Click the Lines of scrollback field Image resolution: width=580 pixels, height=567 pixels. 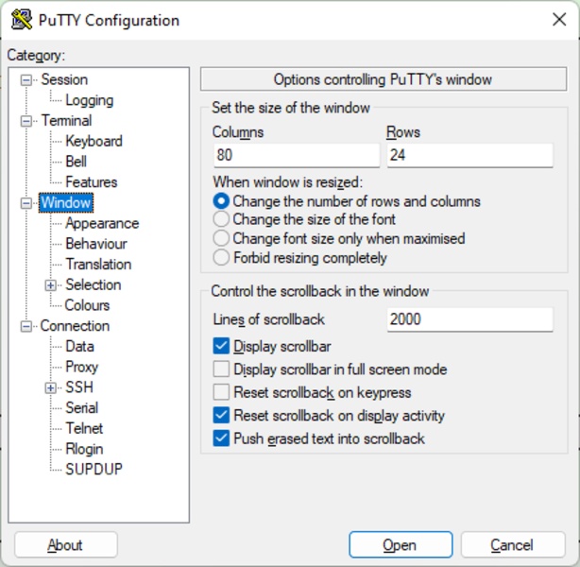(x=469, y=319)
